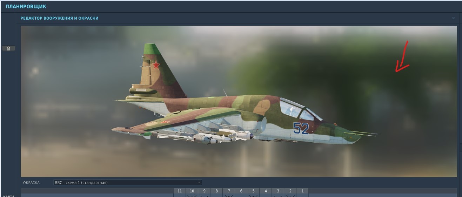This screenshot has width=462, height=197.
Task: Close the weapons and livery editor panel
Action: click(x=453, y=18)
